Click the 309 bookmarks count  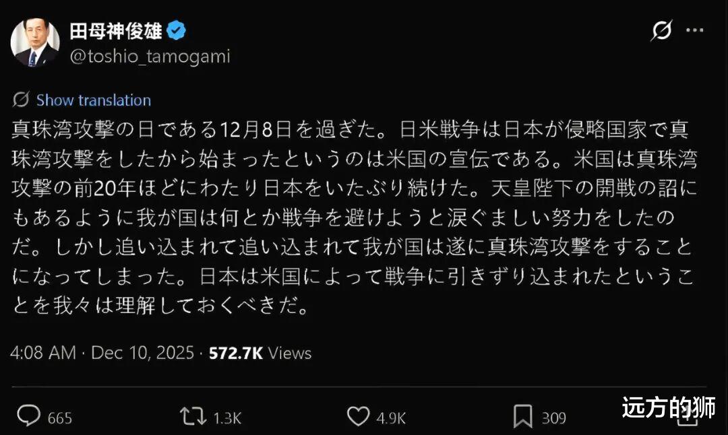point(553,418)
